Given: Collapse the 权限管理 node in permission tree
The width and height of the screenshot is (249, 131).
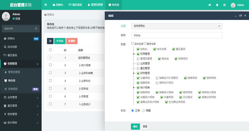Looking at the screenshot, I should (134, 54).
